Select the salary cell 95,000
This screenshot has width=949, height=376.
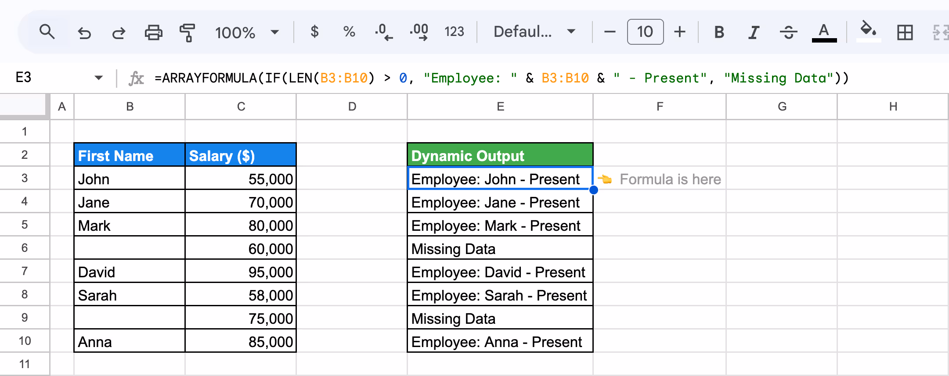[x=241, y=271]
